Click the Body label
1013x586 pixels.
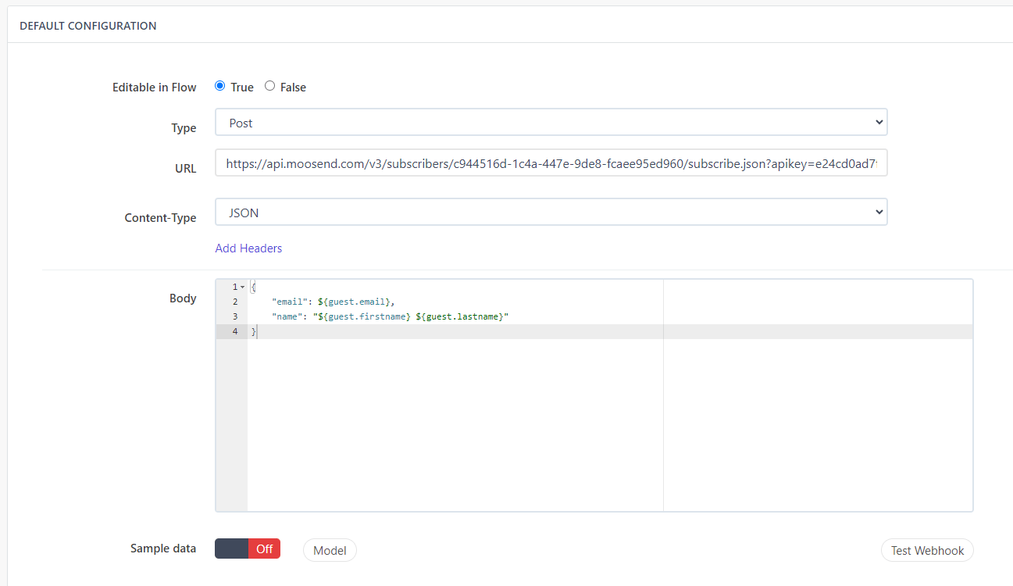(x=183, y=298)
